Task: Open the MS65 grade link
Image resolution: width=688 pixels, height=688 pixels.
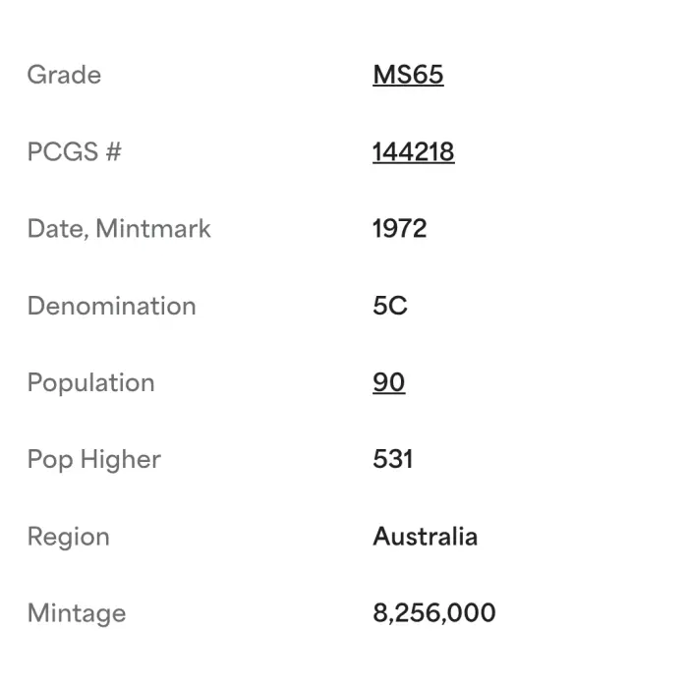Action: [408, 75]
